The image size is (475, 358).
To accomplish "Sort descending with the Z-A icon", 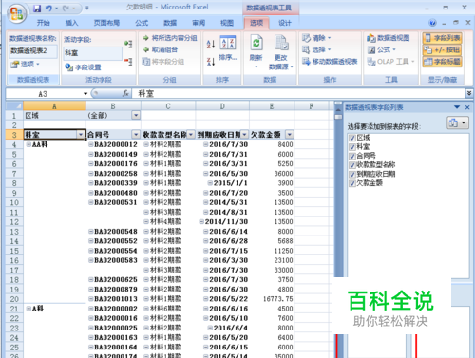I will 211,62.
